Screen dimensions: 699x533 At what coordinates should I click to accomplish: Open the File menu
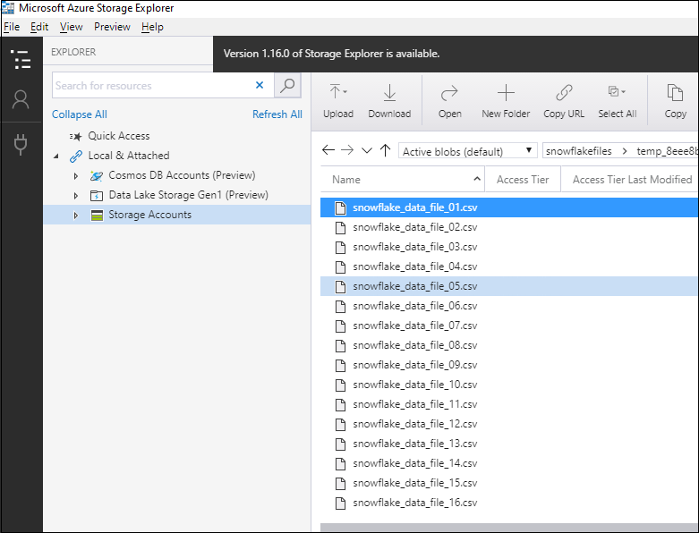click(12, 27)
